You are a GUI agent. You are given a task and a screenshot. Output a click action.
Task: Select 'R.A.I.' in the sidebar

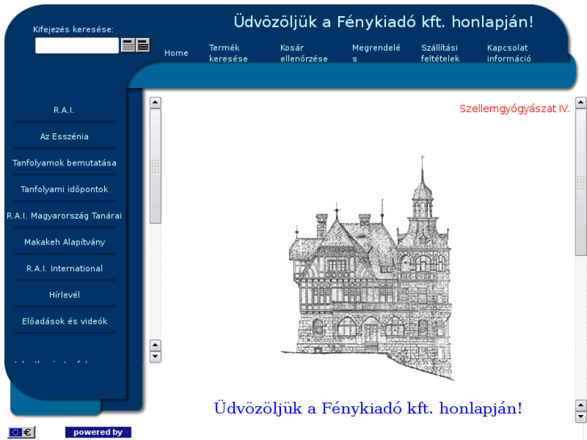click(64, 110)
